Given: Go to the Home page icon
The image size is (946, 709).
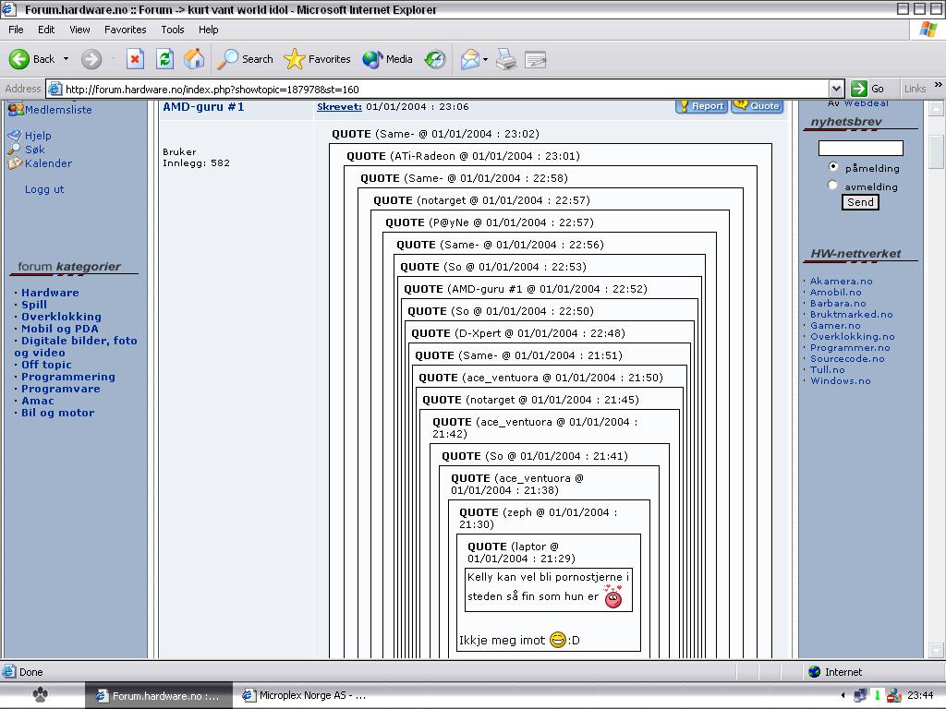Looking at the screenshot, I should (194, 59).
